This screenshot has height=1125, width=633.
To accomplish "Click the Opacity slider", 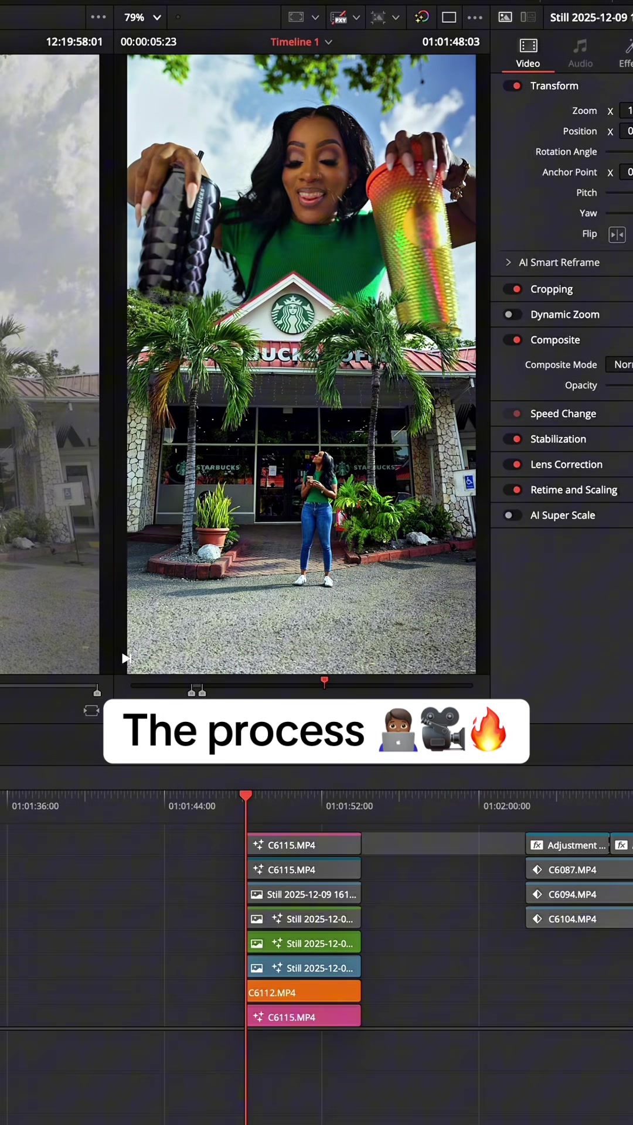I will [619, 386].
